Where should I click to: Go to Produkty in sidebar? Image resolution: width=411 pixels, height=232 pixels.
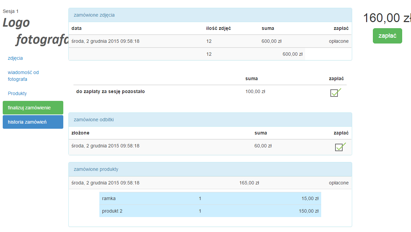tap(17, 93)
